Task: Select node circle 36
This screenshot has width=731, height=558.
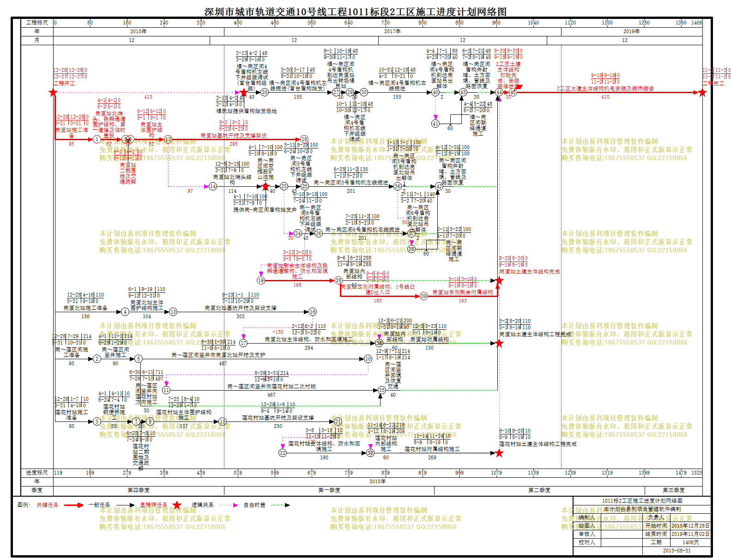Action: coord(398,186)
